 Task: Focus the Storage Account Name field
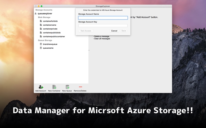pos(103,18)
